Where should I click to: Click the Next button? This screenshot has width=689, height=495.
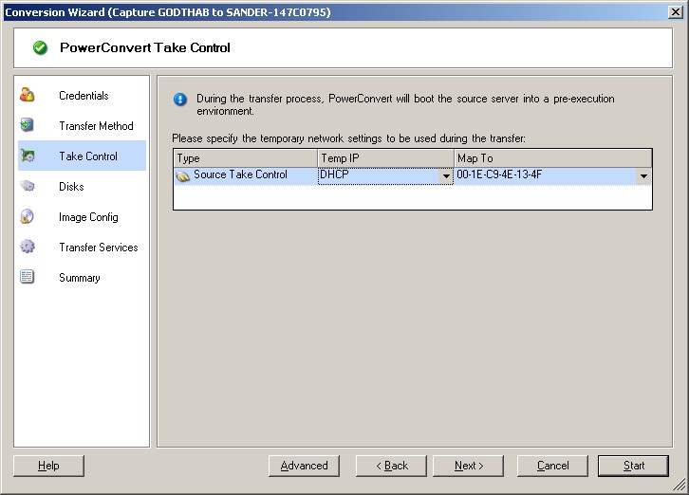[x=469, y=466]
